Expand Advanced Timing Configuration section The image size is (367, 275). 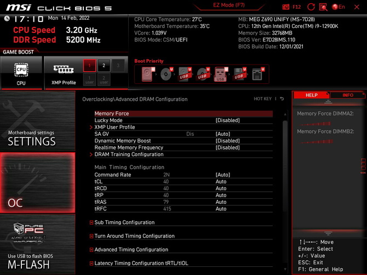point(131,250)
